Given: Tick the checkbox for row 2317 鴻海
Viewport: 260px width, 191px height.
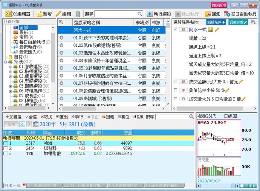Looking at the screenshot, I should [x=5, y=143].
